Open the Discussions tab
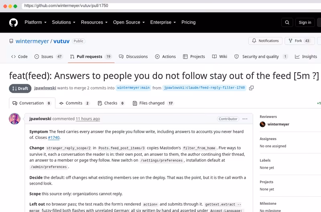Image resolution: width=321 pixels, height=212 pixels. (x=133, y=57)
